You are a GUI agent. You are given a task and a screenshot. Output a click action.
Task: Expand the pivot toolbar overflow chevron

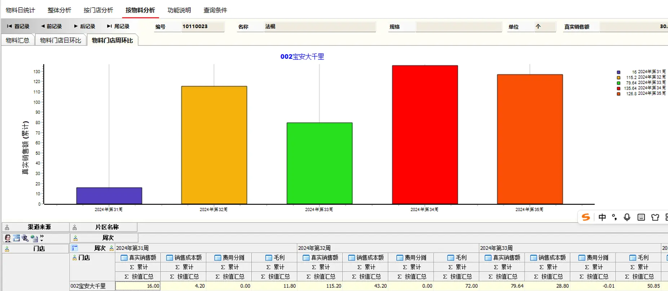(x=42, y=238)
